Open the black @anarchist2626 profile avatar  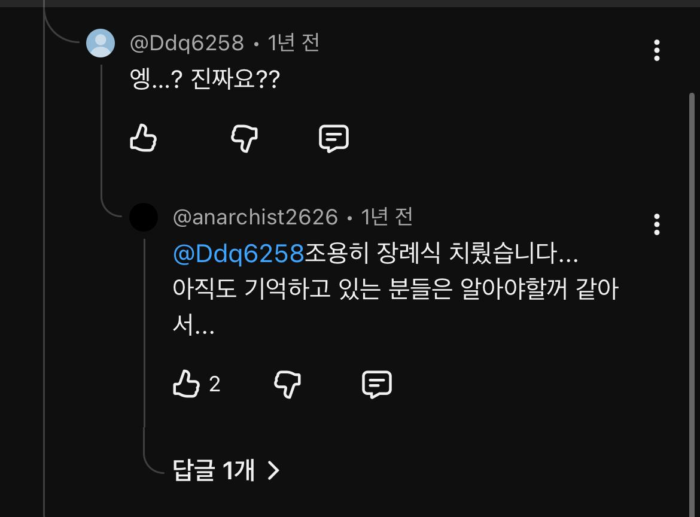[144, 217]
